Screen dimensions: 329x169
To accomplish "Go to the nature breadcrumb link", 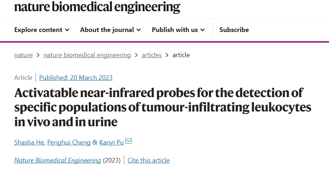I will pos(23,55).
